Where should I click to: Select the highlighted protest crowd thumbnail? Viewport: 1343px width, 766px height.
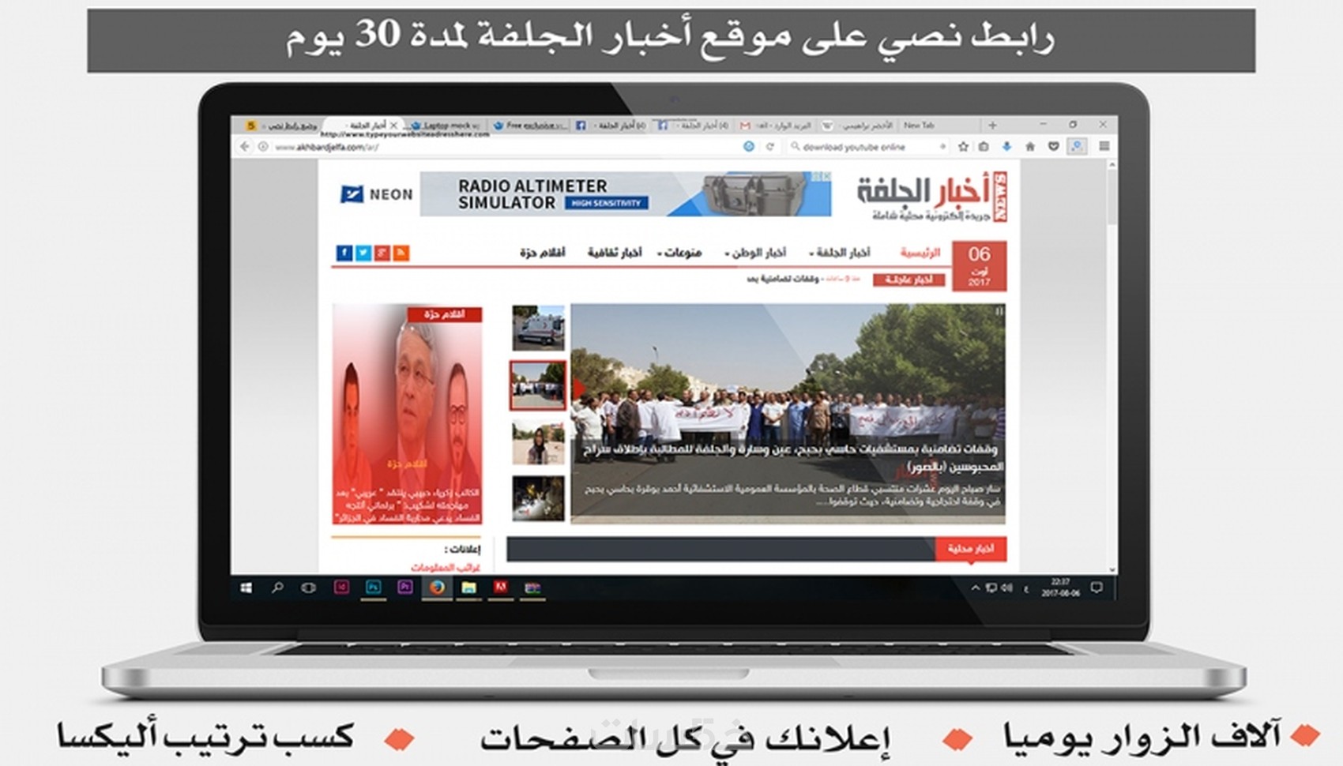click(x=538, y=385)
